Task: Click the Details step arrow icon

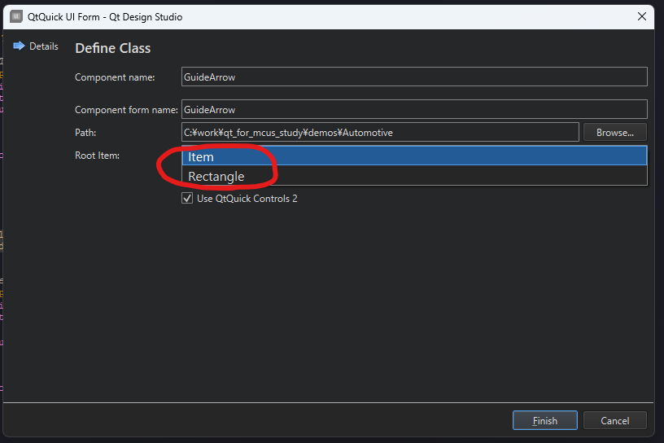Action: click(x=19, y=46)
